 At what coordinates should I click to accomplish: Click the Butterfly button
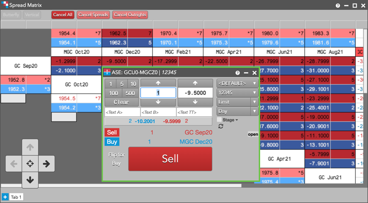point(11,15)
